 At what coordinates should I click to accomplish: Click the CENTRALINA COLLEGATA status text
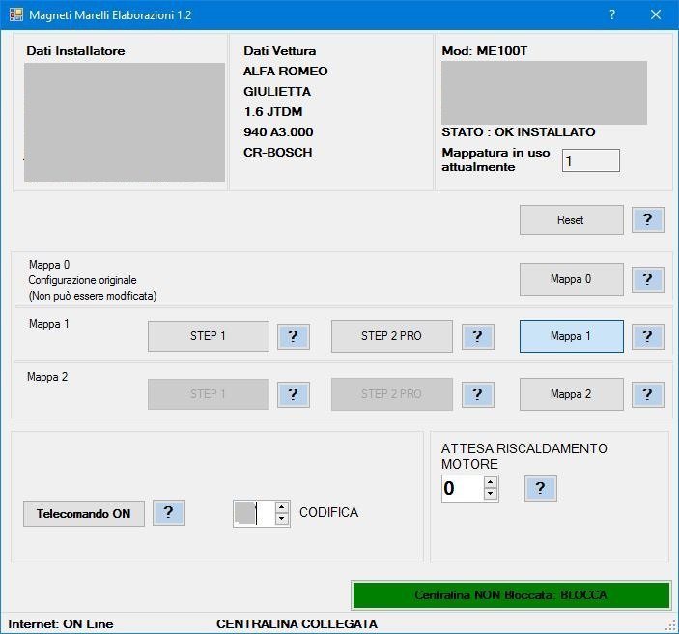(x=297, y=624)
